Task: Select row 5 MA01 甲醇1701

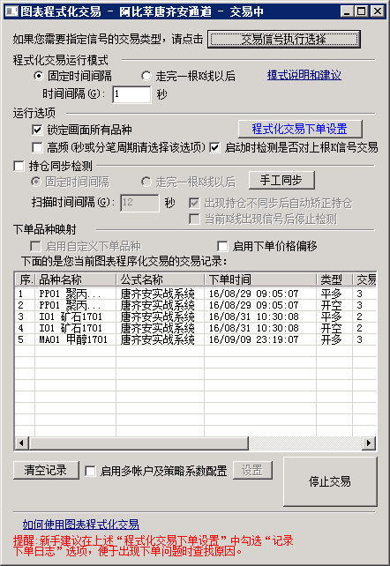Action: [x=195, y=339]
